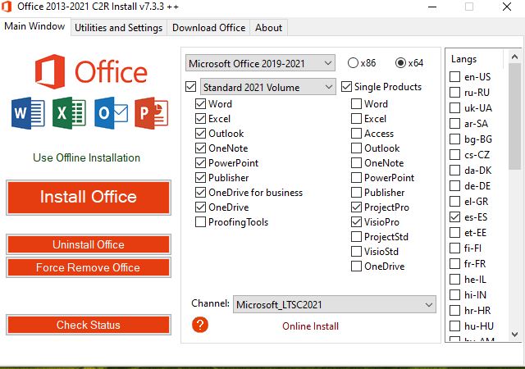Enable the el-GR language checkbox
This screenshot has height=369, width=525.
click(x=454, y=201)
